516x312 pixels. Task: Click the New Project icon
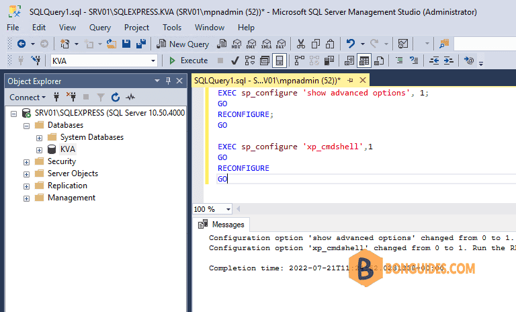click(x=65, y=44)
